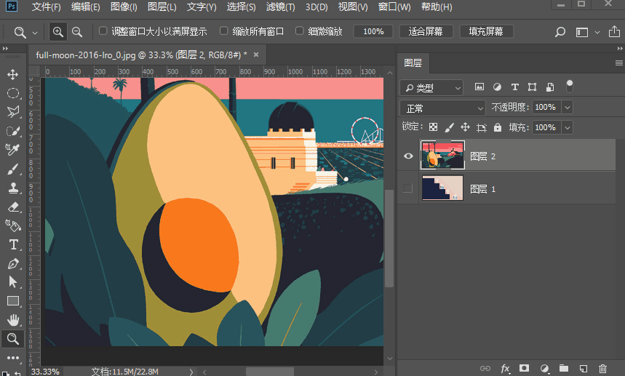Image resolution: width=625 pixels, height=376 pixels.
Task: Select the Zoom tool in toolbar
Action: click(x=13, y=339)
